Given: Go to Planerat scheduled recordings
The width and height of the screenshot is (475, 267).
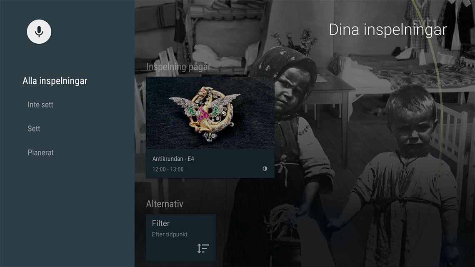Looking at the screenshot, I should [x=40, y=152].
